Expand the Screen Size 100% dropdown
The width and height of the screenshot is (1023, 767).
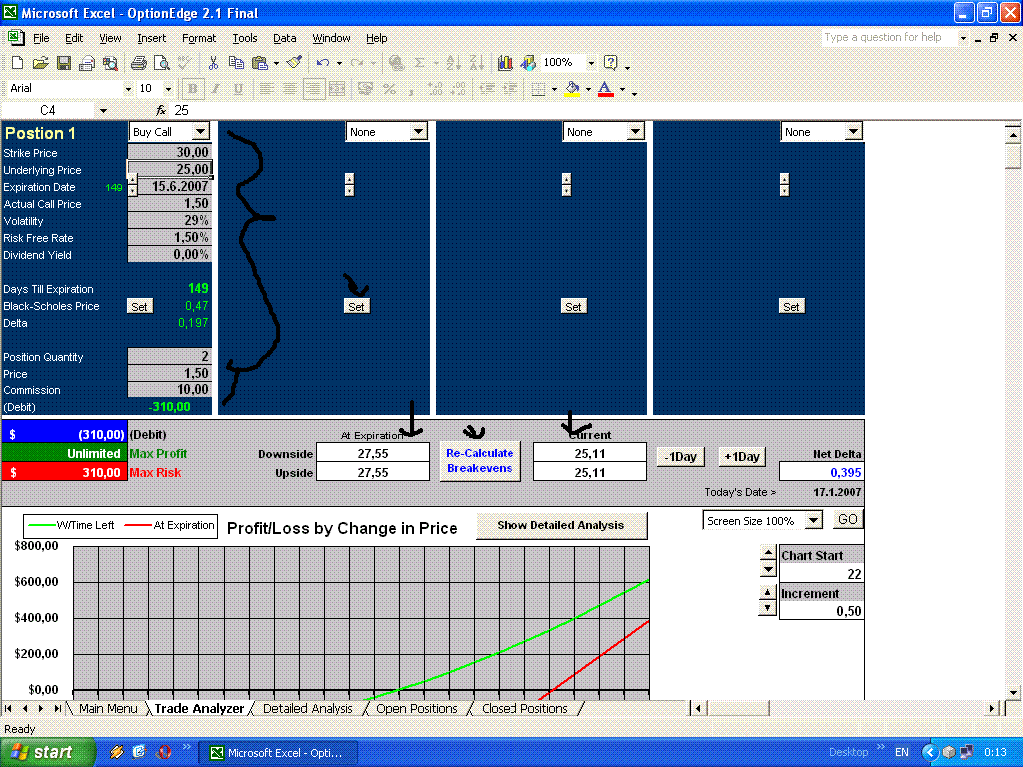(x=813, y=521)
